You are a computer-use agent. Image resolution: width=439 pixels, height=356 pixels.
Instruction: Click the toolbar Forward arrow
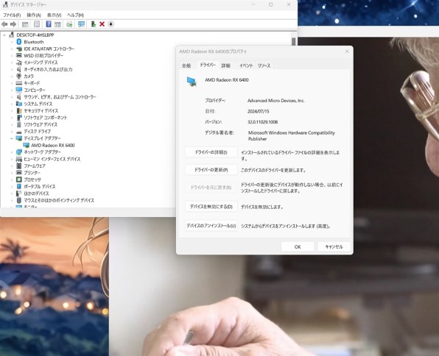pyautogui.click(x=13, y=24)
